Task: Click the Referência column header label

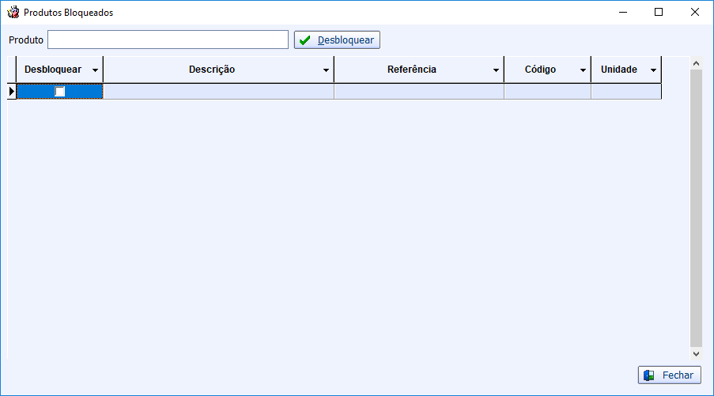Action: click(411, 70)
